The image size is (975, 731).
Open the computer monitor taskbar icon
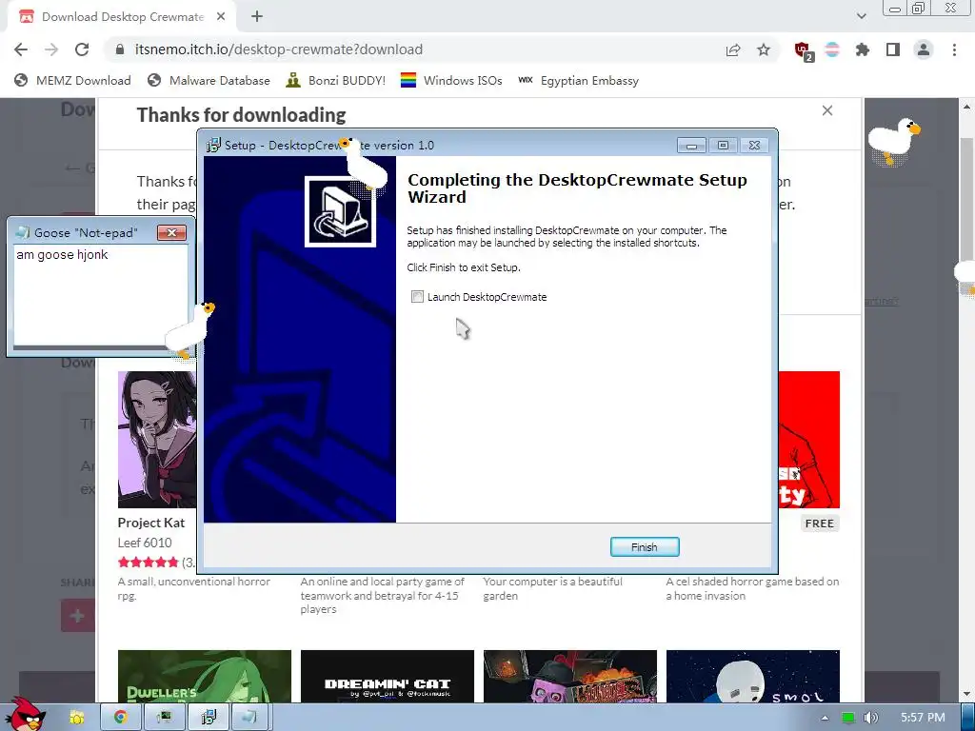coord(164,718)
